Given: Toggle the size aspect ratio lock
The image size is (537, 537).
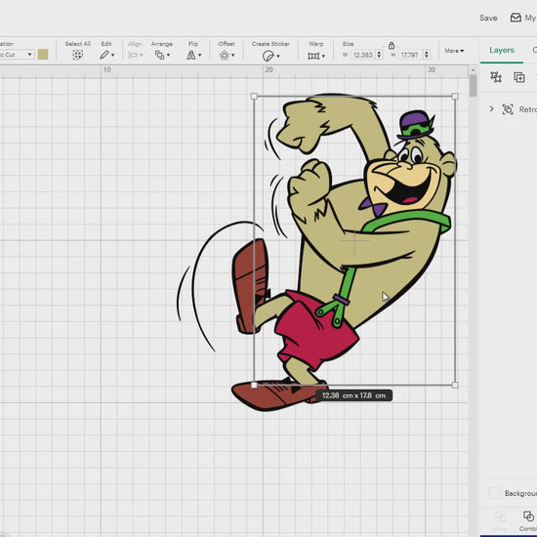Looking at the screenshot, I should point(392,45).
